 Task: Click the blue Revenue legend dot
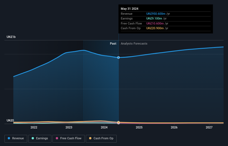[x=9, y=138]
